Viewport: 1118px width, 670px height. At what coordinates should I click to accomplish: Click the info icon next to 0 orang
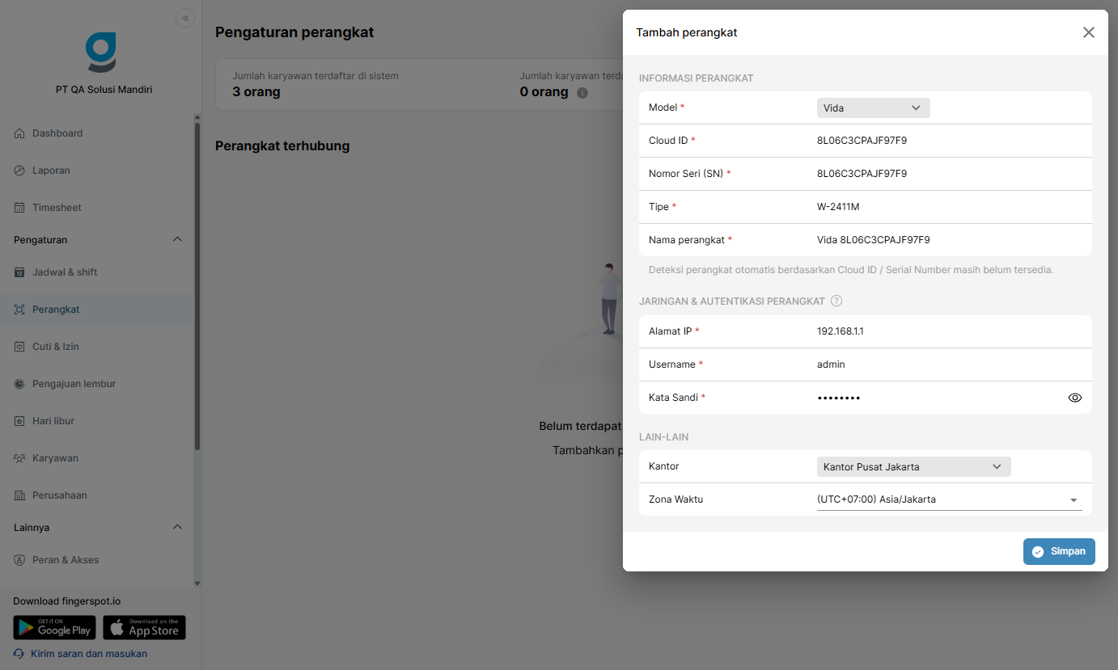(582, 92)
